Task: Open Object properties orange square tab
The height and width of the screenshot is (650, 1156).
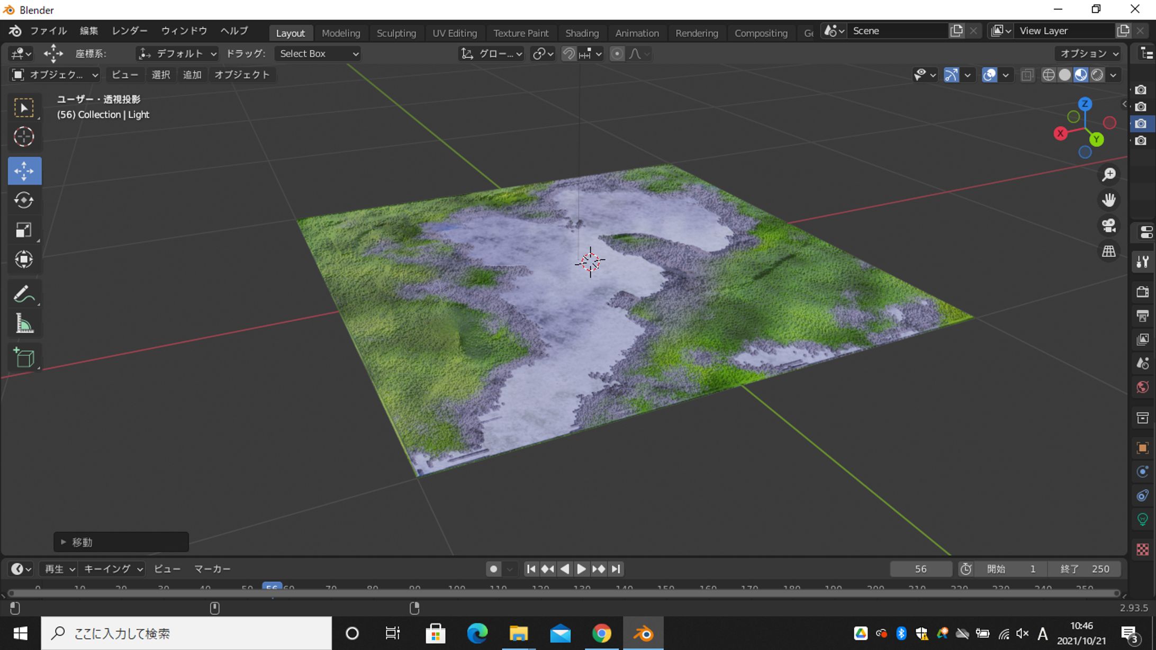Action: [x=1143, y=448]
